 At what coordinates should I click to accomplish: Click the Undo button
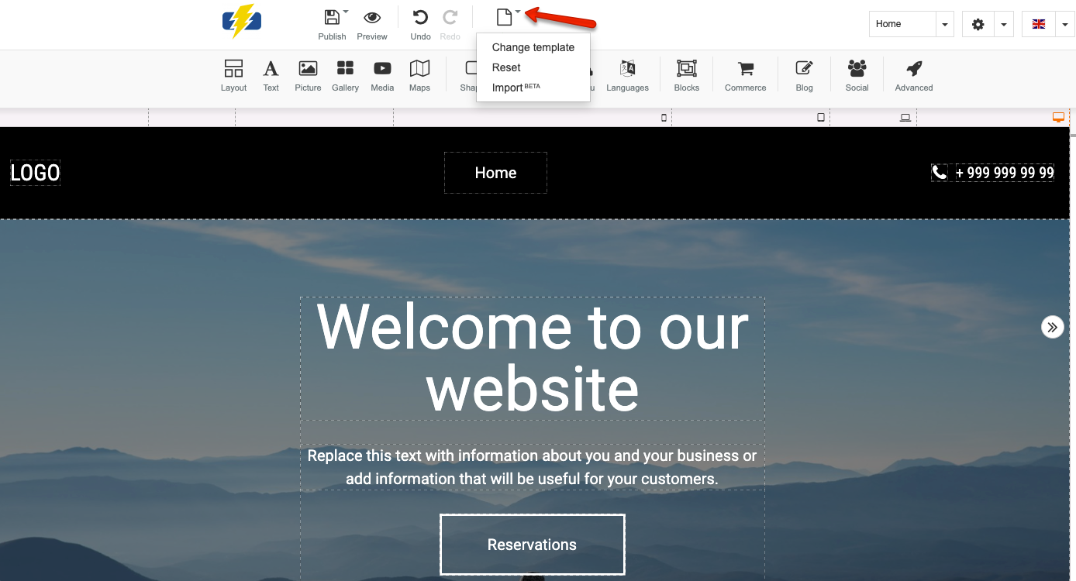tap(420, 24)
